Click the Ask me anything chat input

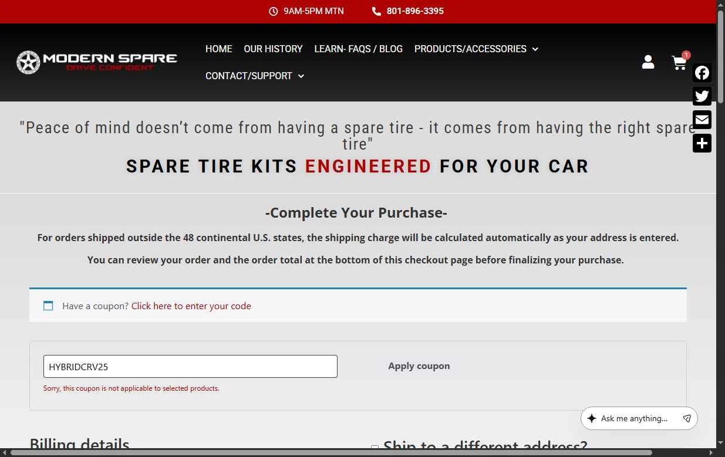click(x=634, y=418)
